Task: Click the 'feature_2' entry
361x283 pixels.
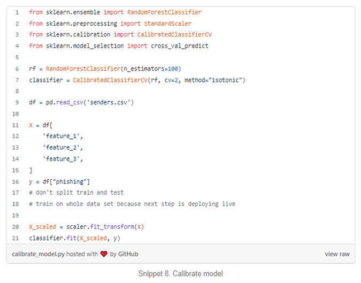Action: tap(61, 147)
